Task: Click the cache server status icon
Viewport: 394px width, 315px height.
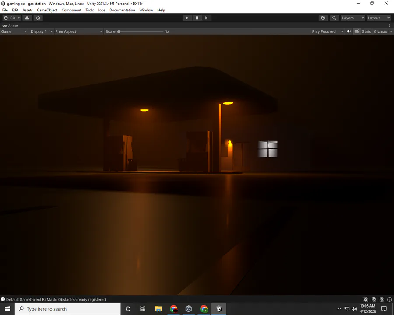Action: (374, 299)
